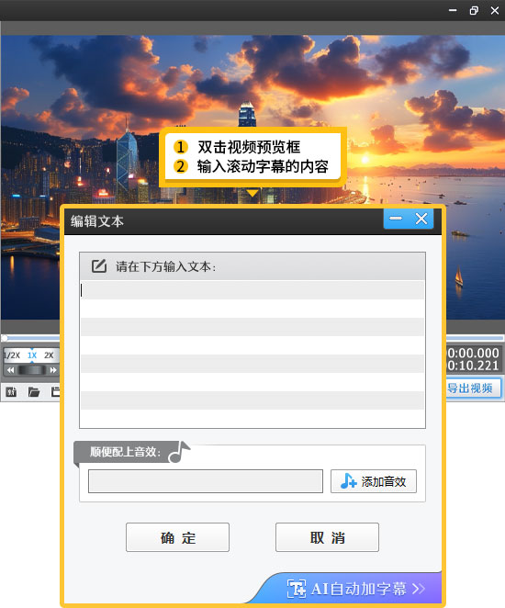
Task: Close the 编辑文本 dialog
Action: point(421,219)
